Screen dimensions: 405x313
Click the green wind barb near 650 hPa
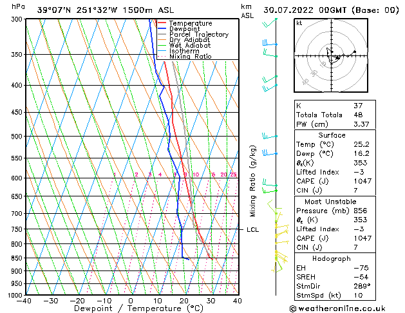(x=270, y=191)
